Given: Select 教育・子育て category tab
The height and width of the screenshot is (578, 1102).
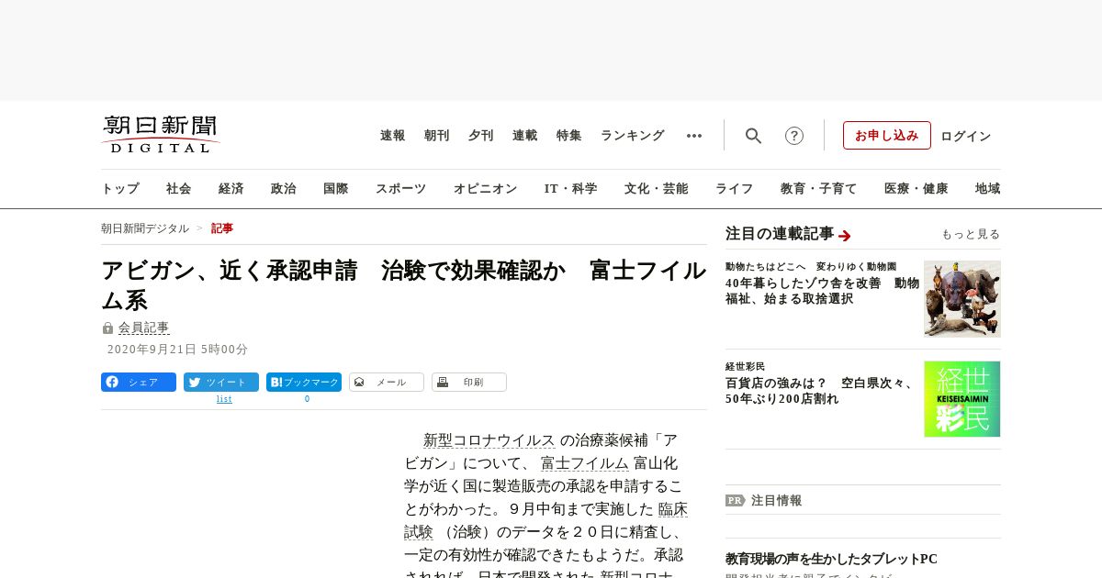Looking at the screenshot, I should coord(819,189).
